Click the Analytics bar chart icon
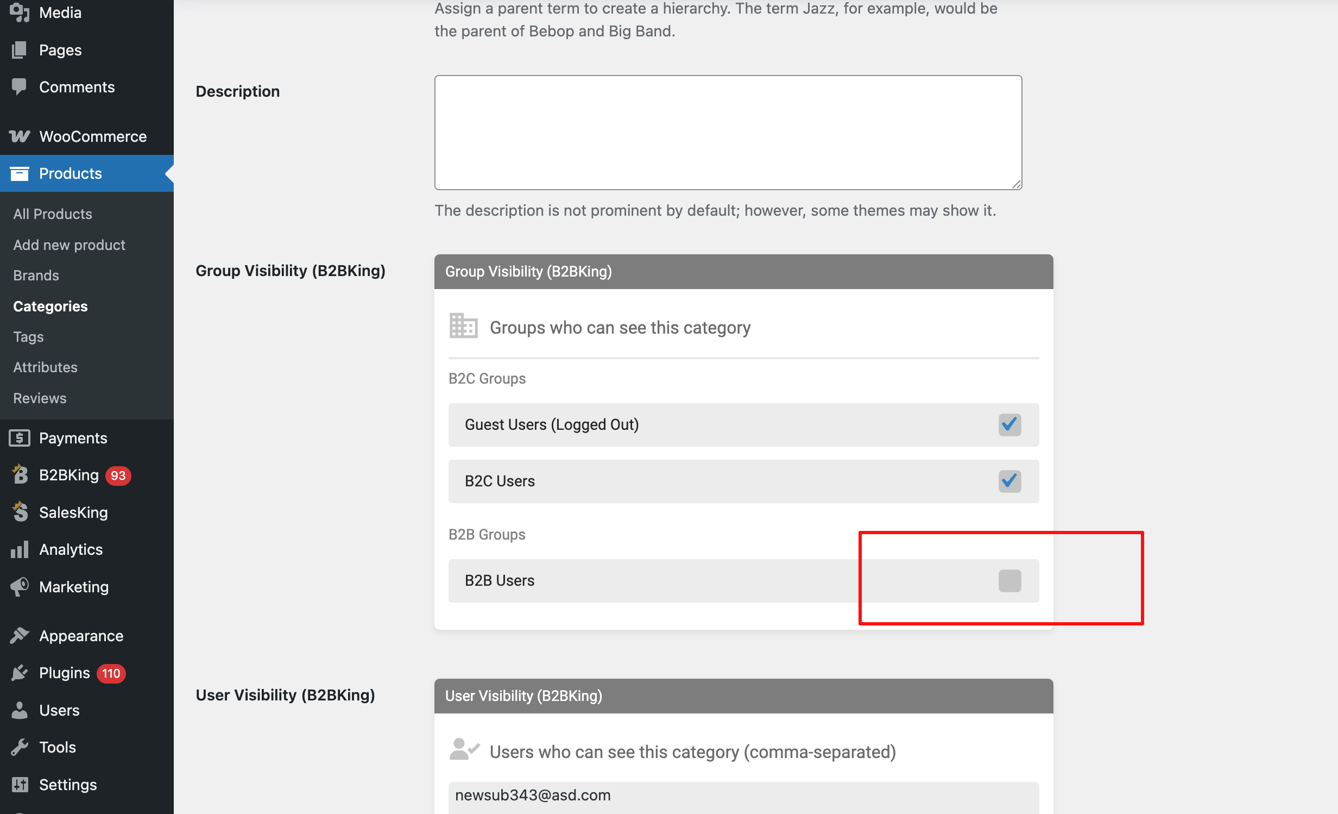The image size is (1338, 814). tap(20, 549)
